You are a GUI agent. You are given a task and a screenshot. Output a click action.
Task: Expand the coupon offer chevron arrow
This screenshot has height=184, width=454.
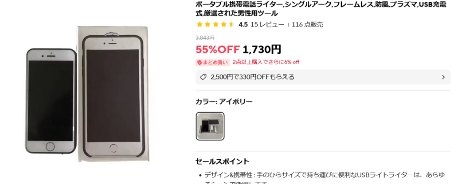tap(443, 77)
